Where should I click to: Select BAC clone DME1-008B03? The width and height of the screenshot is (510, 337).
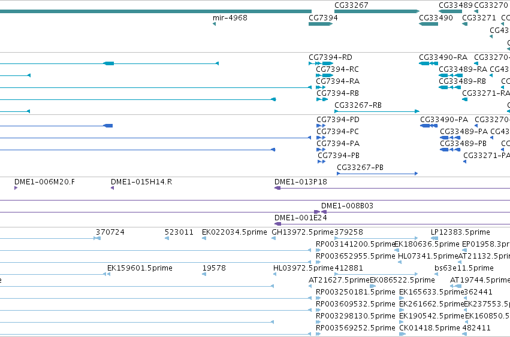347,206
